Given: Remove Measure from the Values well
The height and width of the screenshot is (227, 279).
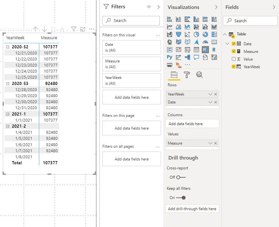Looking at the screenshot, I should pyautogui.click(x=216, y=143).
